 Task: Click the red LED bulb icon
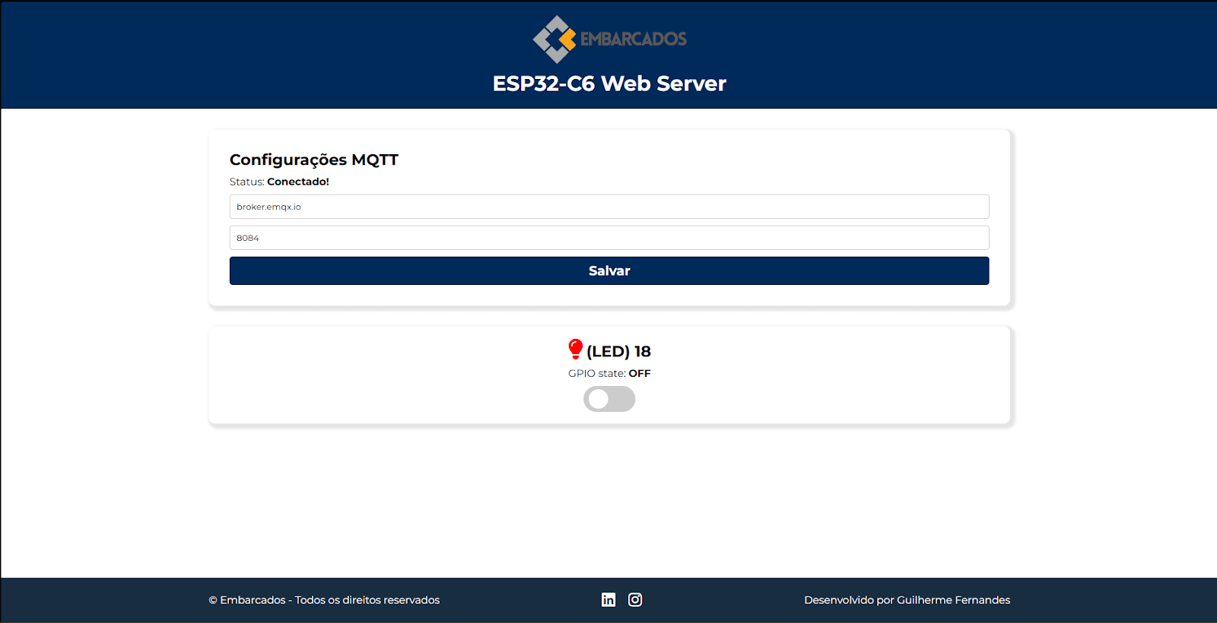click(576, 349)
